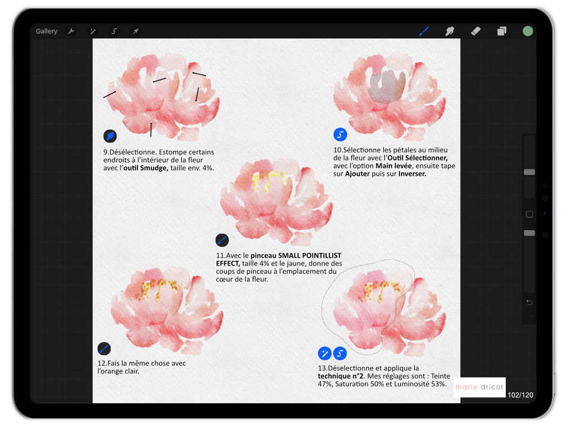Select the Smudge tool in toolbar

click(450, 32)
